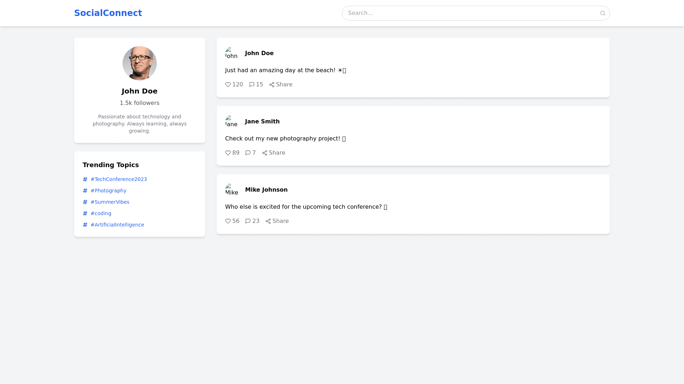Open the #ArtificialIntelligence trending topic
Image resolution: width=684 pixels, height=384 pixels.
coord(117,225)
